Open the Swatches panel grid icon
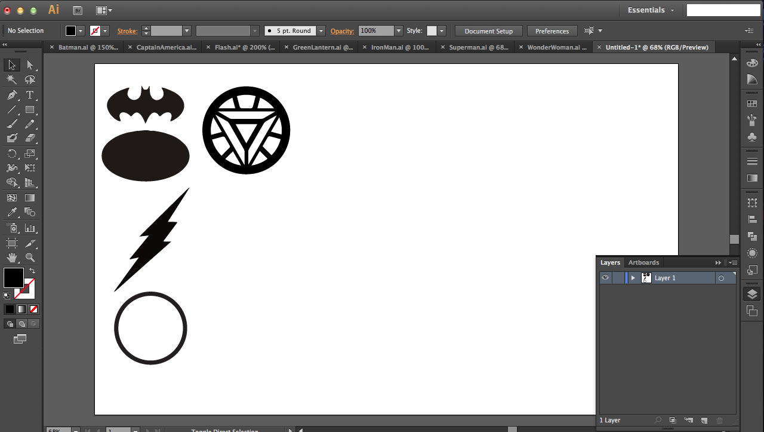This screenshot has height=432, width=764. pos(752,104)
